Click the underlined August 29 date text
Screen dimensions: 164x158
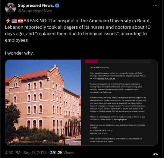pos(107,79)
